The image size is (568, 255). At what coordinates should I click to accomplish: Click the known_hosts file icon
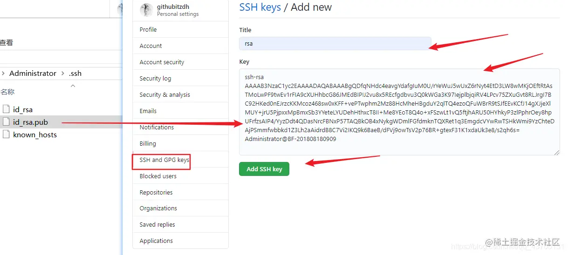[x=6, y=134]
